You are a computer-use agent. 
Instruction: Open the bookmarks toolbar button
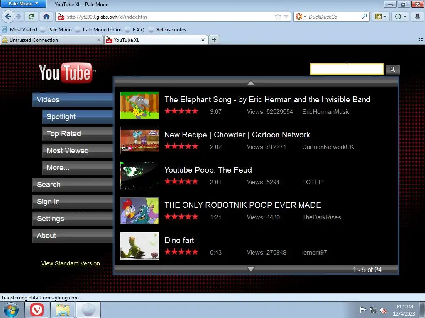coord(381,17)
